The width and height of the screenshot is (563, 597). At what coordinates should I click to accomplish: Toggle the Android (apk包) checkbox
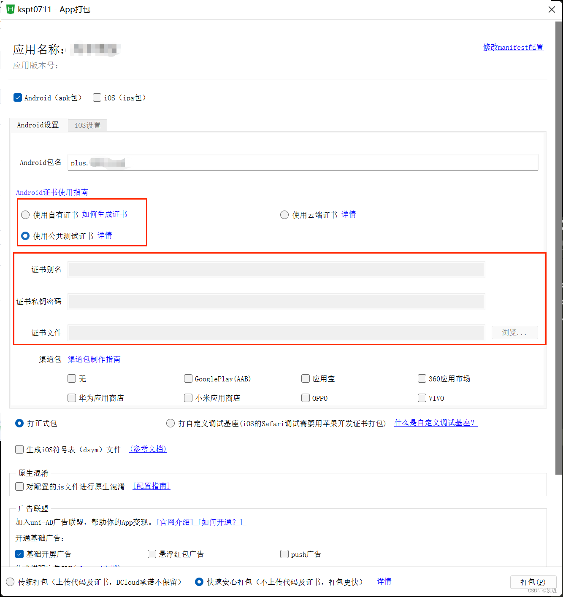[x=18, y=97]
